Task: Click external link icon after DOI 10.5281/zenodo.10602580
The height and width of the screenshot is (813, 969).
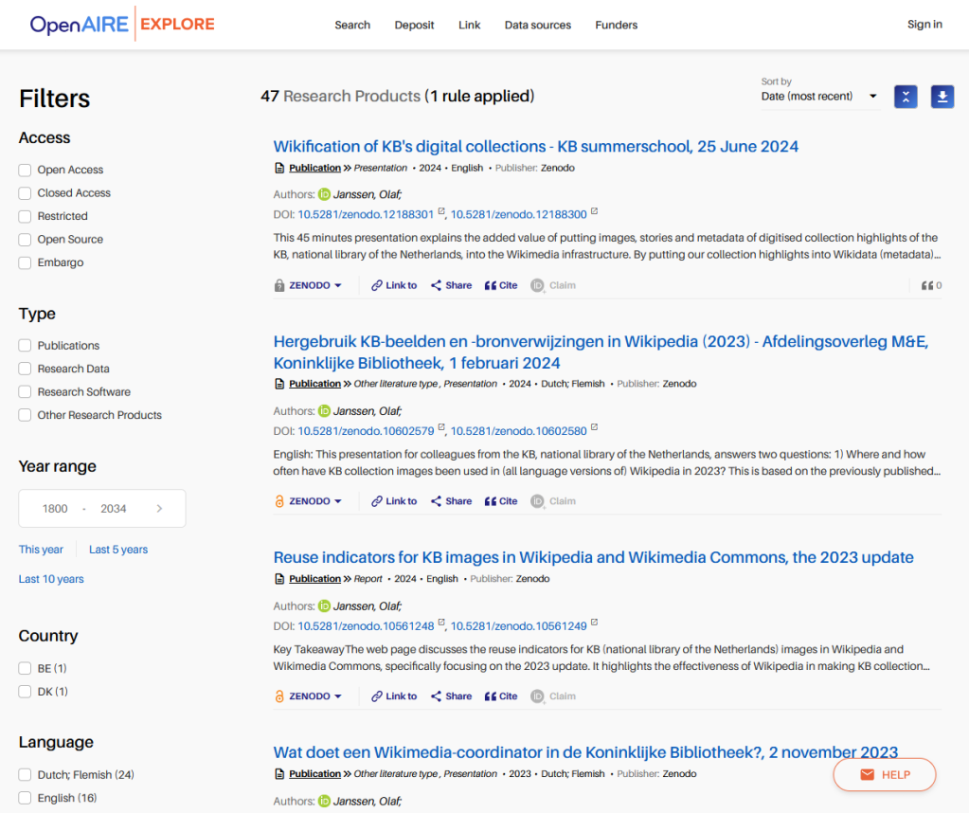Action: coord(594,427)
